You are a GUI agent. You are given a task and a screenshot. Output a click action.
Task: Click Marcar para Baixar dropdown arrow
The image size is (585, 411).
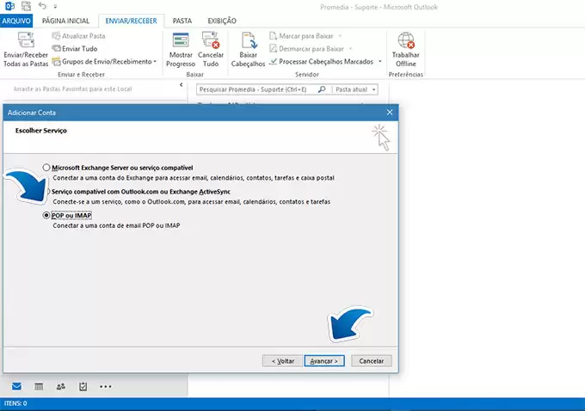(340, 36)
